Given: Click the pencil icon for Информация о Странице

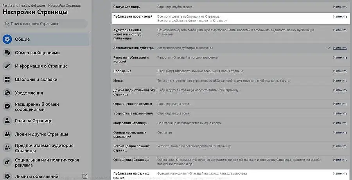Looking at the screenshot, I should click(x=7, y=66).
